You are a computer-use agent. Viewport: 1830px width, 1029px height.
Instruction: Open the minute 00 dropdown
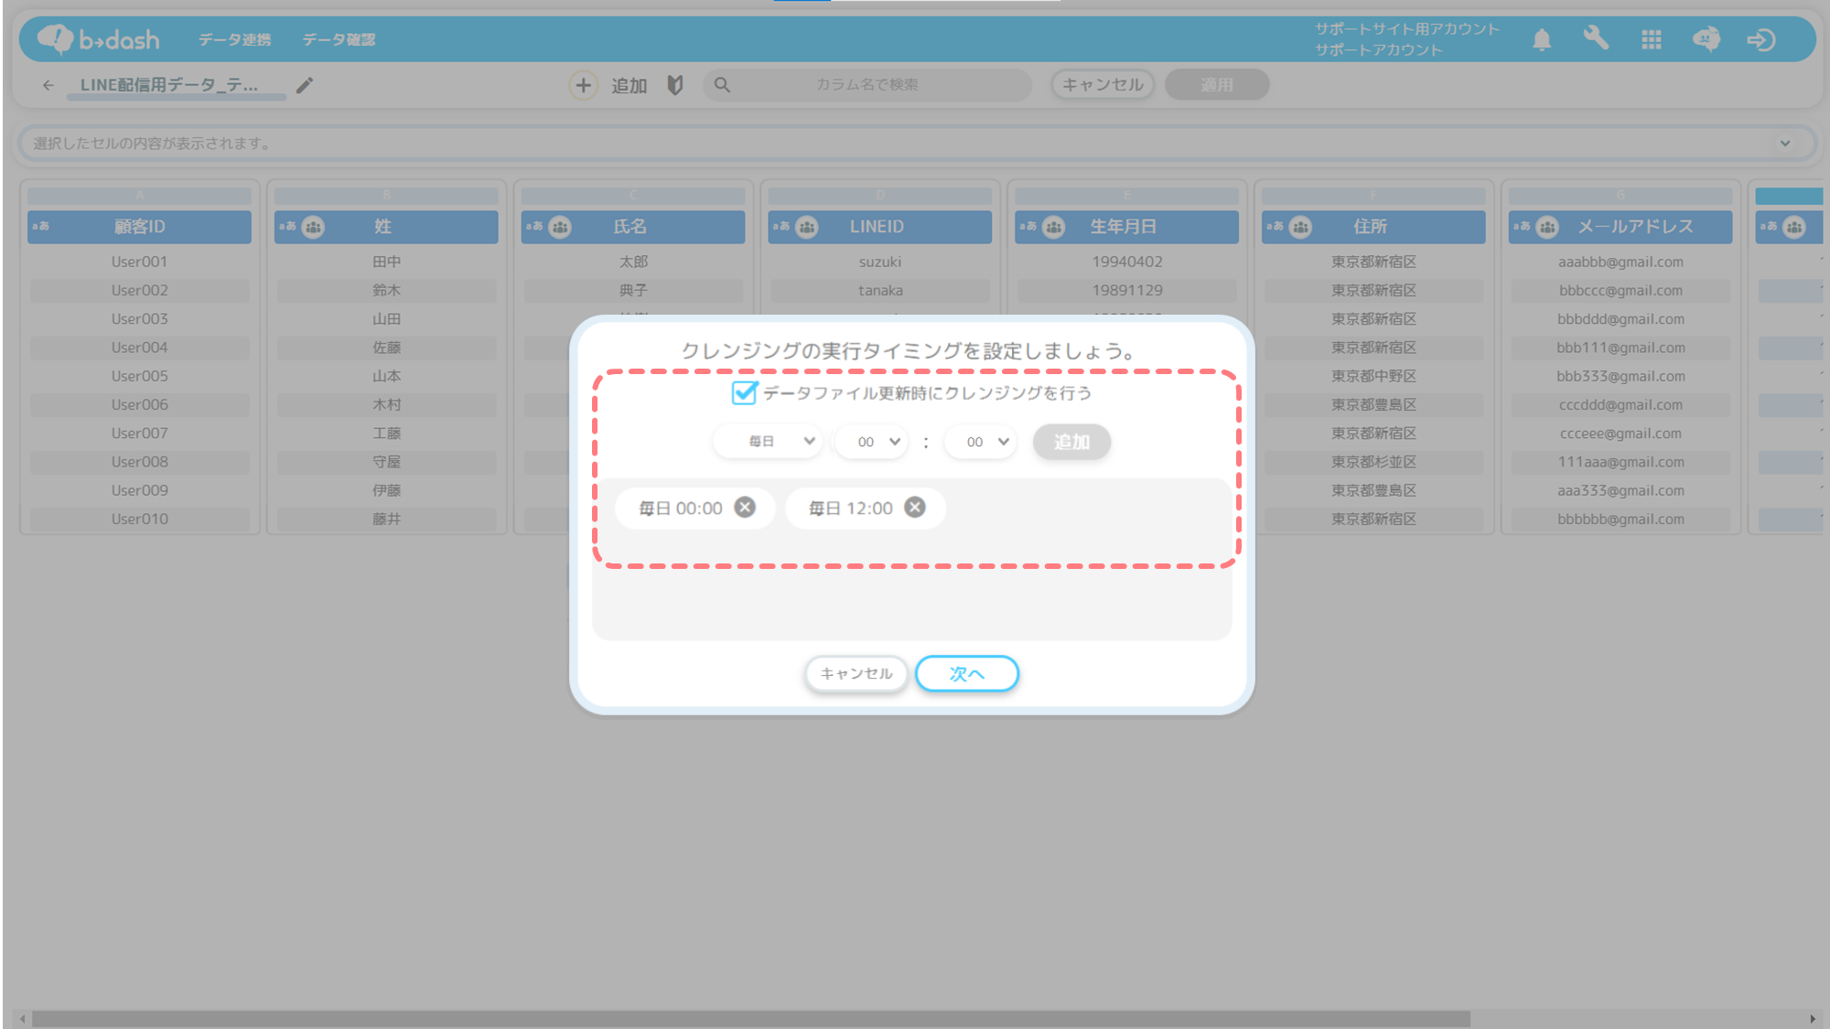tap(981, 442)
